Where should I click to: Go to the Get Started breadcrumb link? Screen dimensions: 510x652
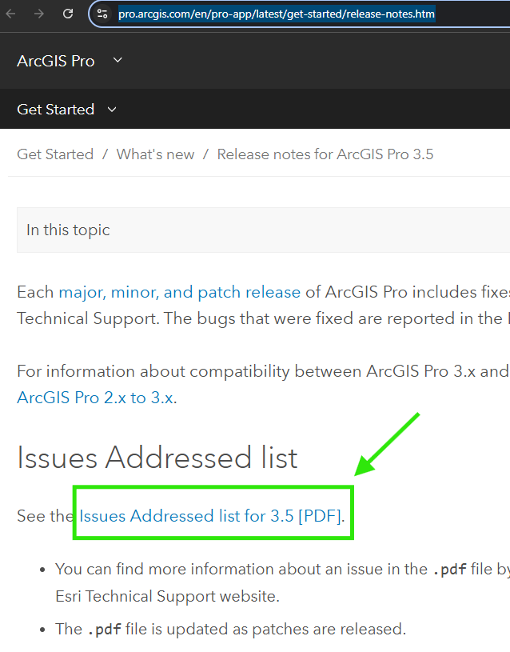click(x=55, y=154)
